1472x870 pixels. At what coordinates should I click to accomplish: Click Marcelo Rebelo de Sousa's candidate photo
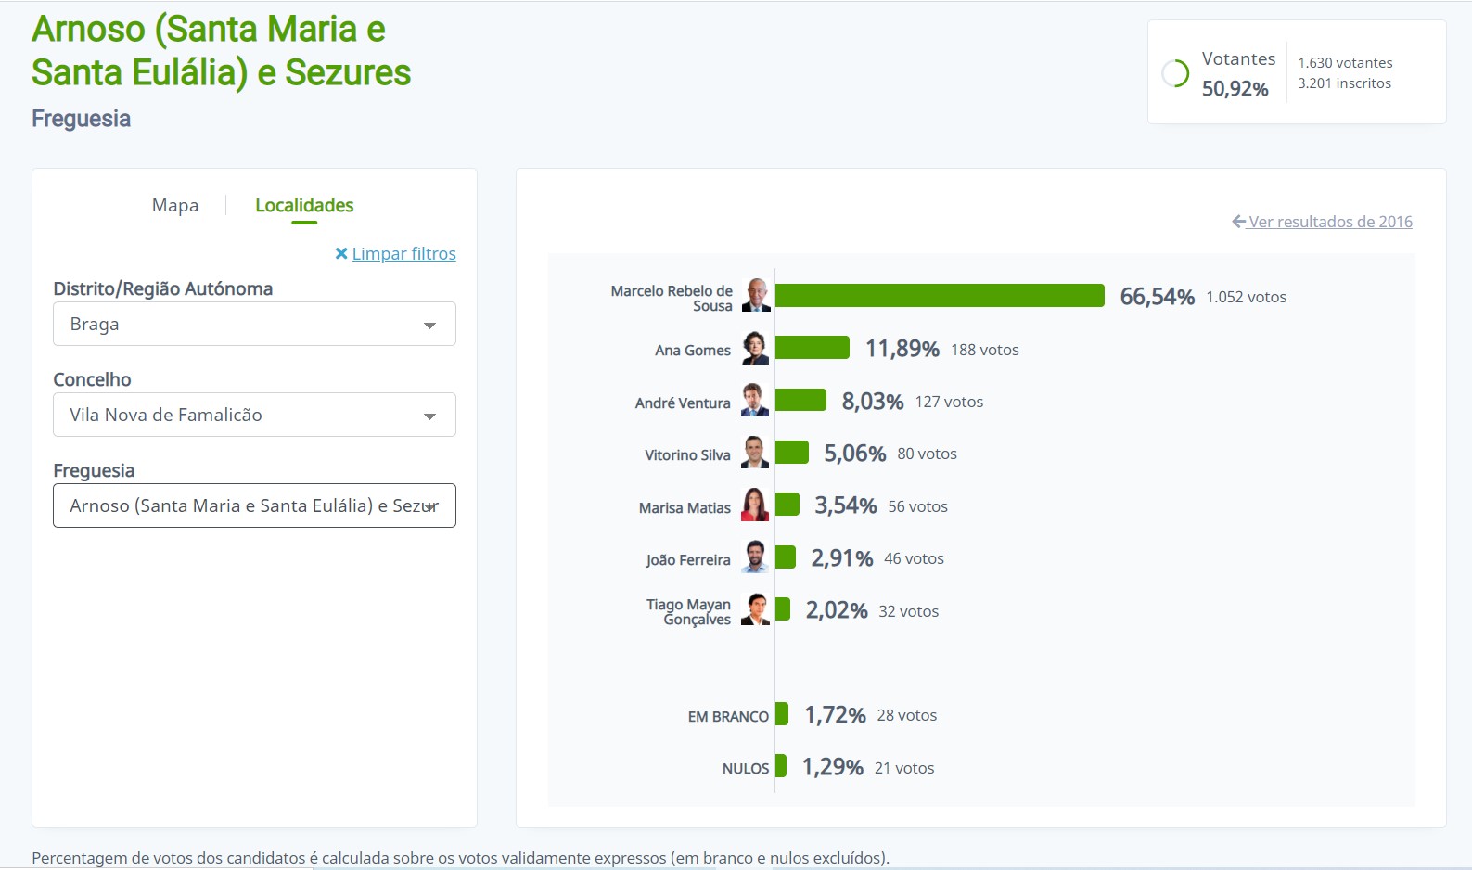(x=756, y=295)
